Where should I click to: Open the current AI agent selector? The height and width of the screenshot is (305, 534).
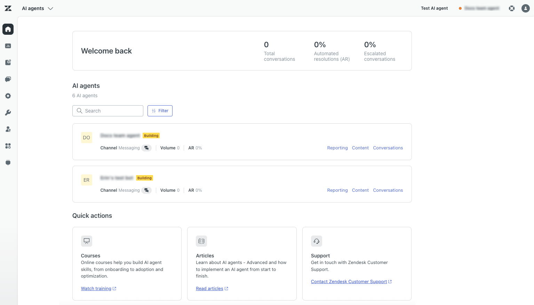479,8
